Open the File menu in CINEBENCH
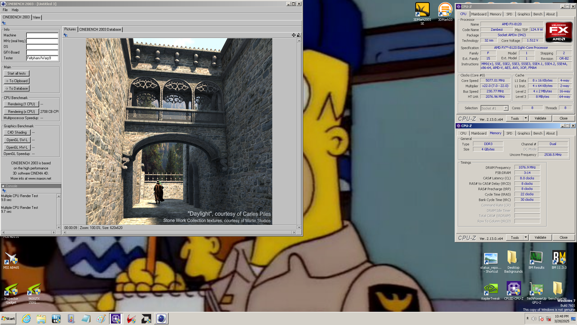 [5, 10]
